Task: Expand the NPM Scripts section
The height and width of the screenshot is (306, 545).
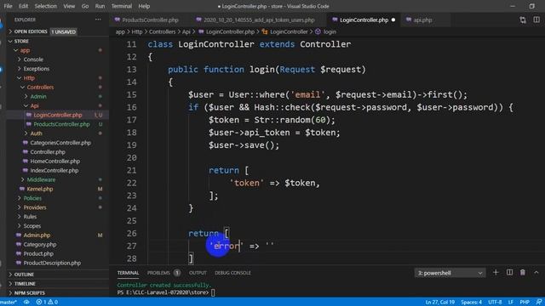Action: (30, 293)
